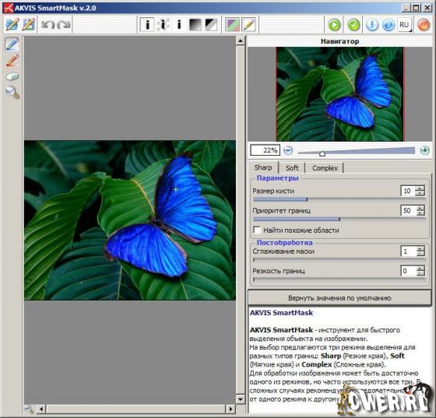Viewport: 436px width, 418px height.
Task: Minimize the AKVIS SmartMask window
Action: tap(406, 8)
